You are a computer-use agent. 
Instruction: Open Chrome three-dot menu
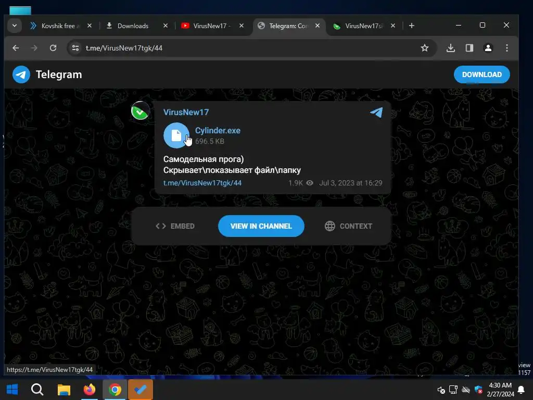[x=507, y=48]
